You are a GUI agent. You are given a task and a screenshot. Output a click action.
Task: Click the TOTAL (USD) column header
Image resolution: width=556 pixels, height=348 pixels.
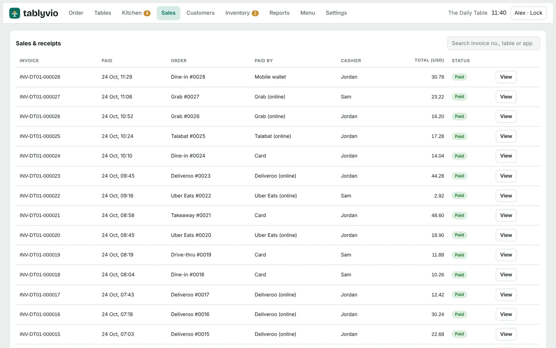click(x=429, y=60)
